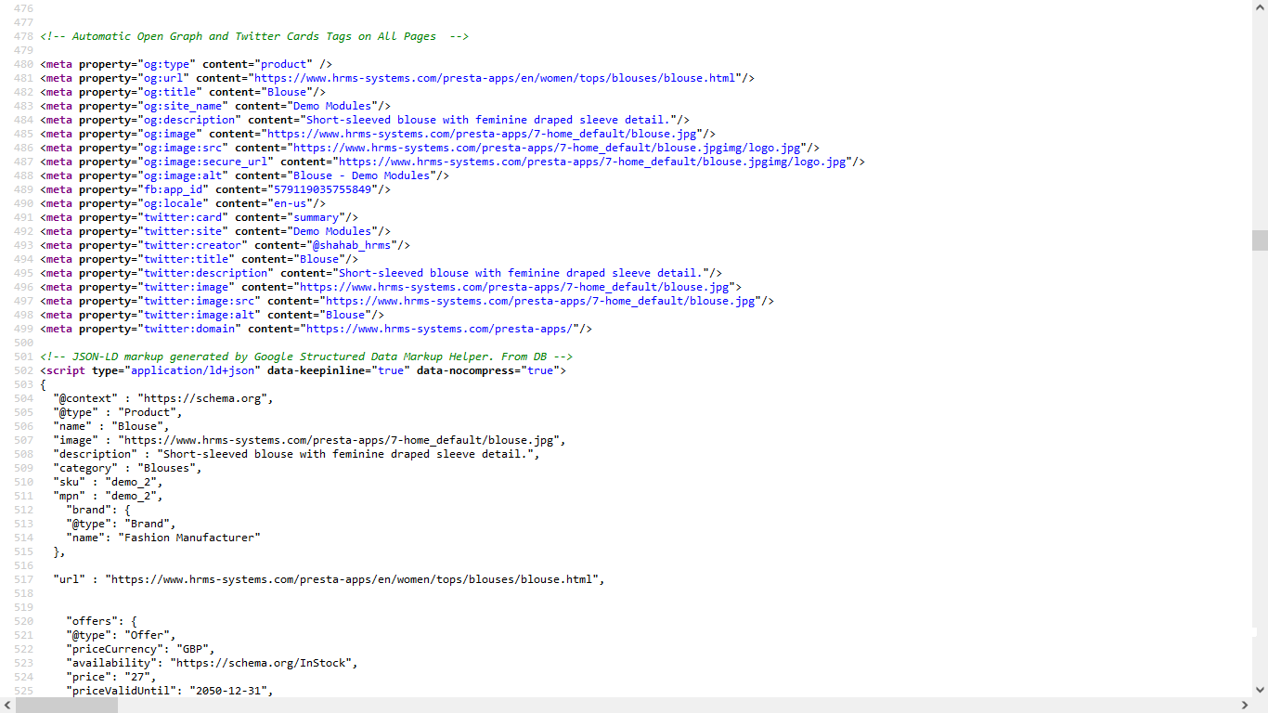The image size is (1268, 713).
Task: Click the vertical scrollbar down arrow
Action: [1260, 690]
